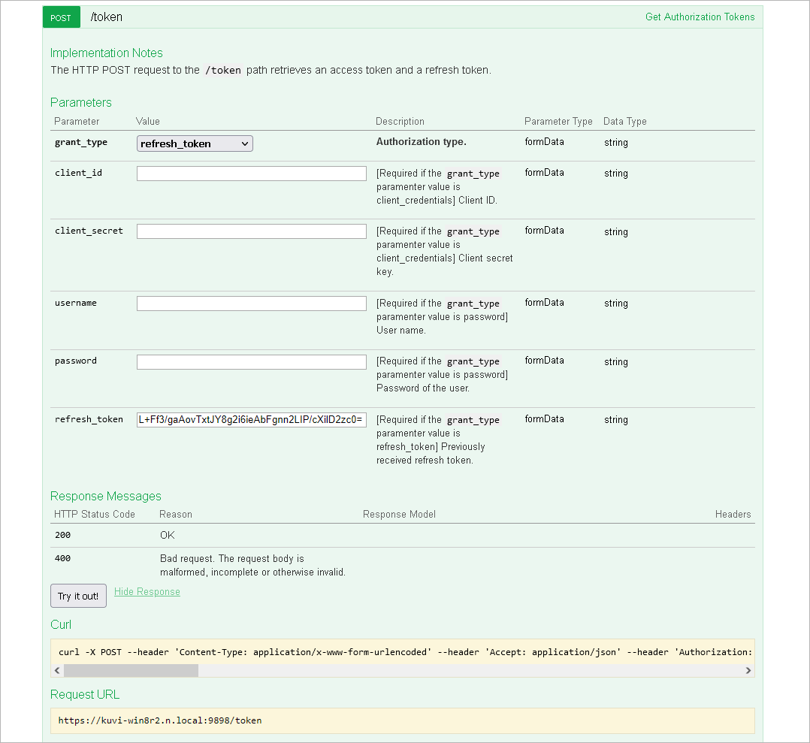
Task: Click the refresh_token value field
Action: (252, 420)
